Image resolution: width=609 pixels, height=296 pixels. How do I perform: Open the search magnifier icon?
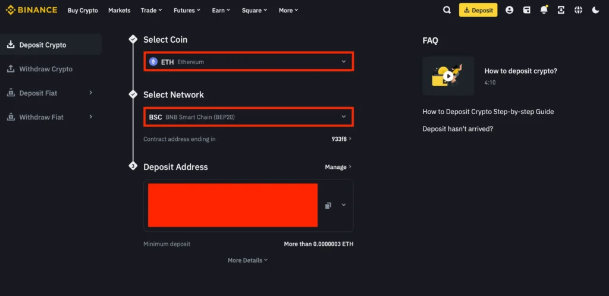point(447,10)
